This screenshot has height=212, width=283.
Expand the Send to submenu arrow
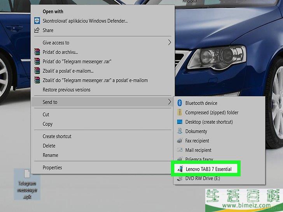(169, 102)
